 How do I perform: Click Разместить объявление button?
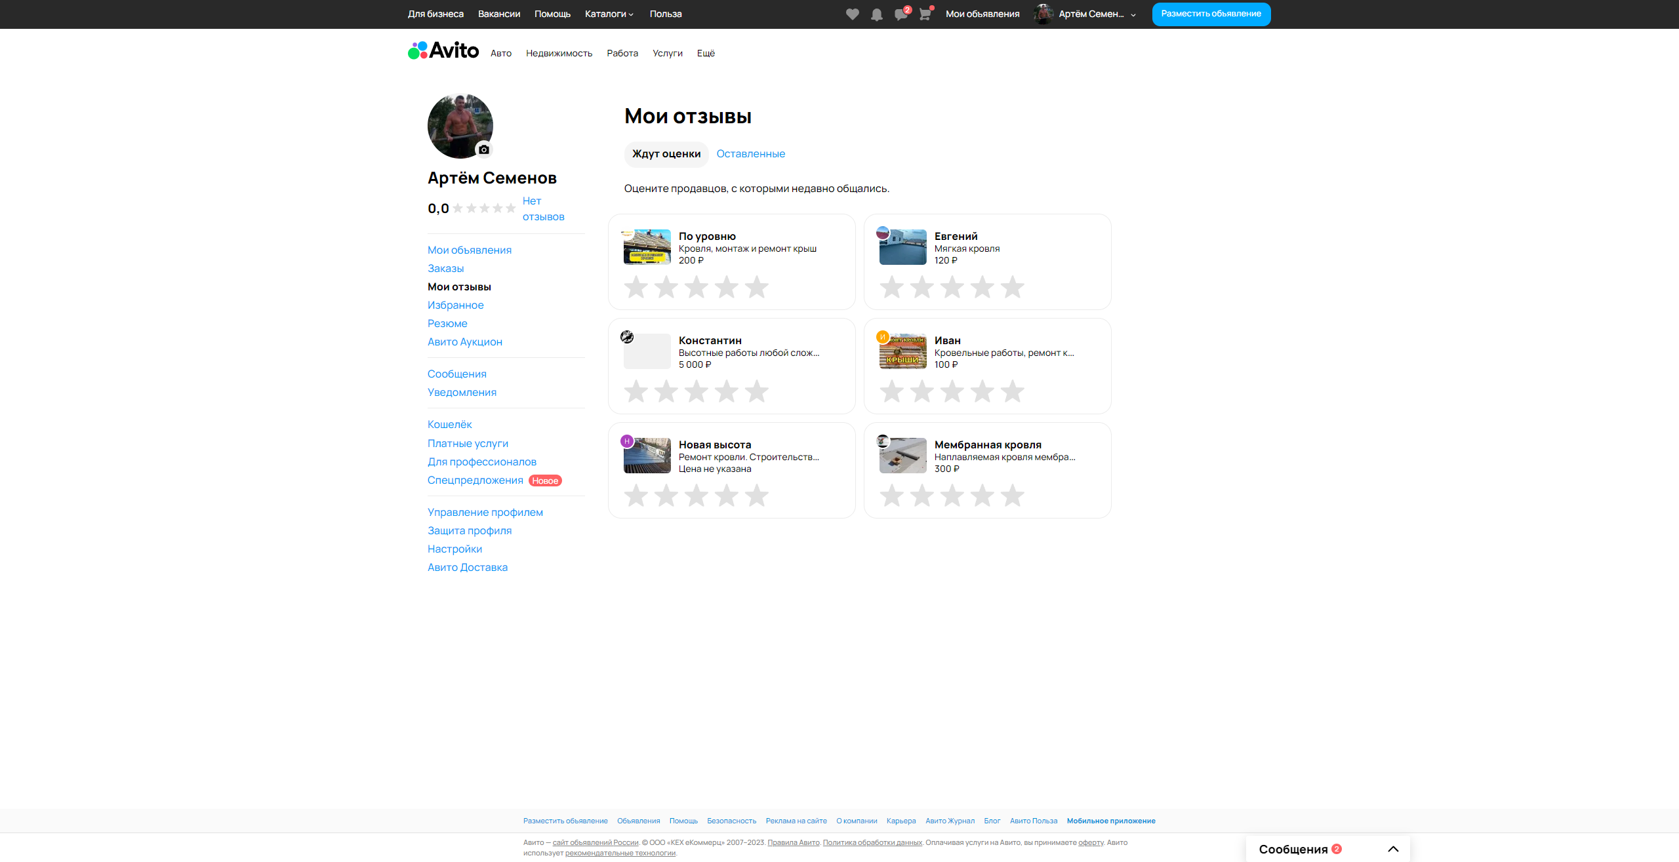pos(1211,14)
